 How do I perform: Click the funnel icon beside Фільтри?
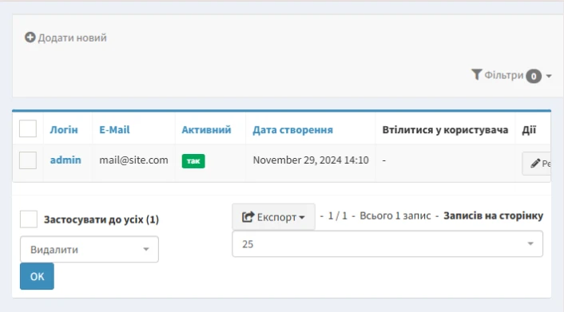pyautogui.click(x=477, y=75)
